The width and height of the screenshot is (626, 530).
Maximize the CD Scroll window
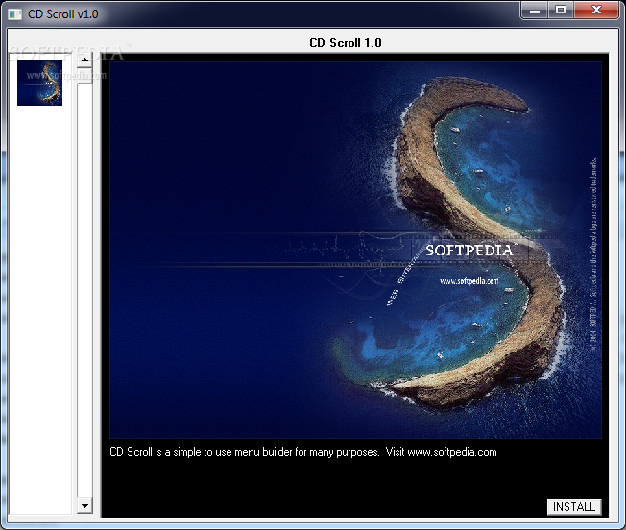coord(561,10)
